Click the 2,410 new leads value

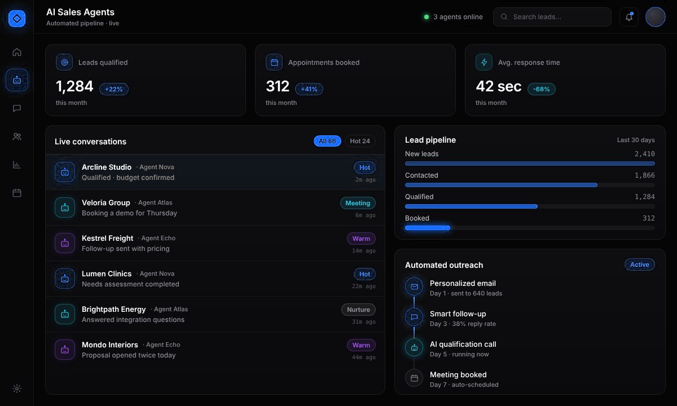[x=645, y=153]
